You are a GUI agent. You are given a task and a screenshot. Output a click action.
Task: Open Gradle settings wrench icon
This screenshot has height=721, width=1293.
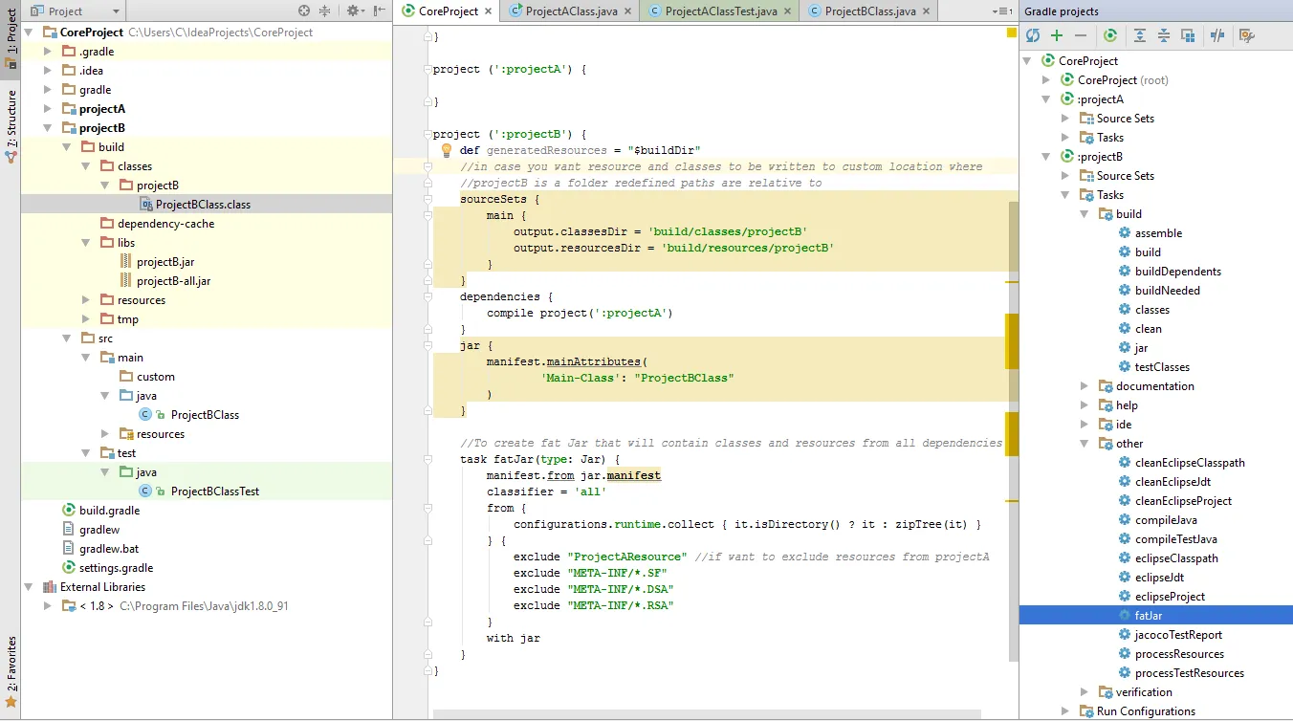coord(1246,35)
